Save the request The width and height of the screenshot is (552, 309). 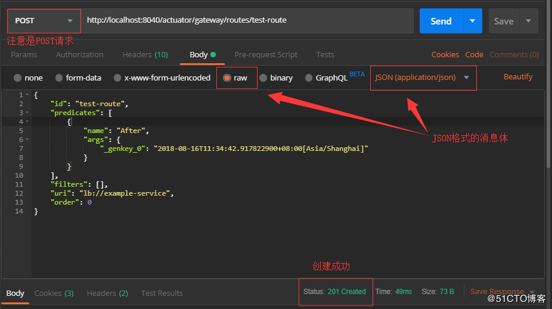click(x=504, y=21)
